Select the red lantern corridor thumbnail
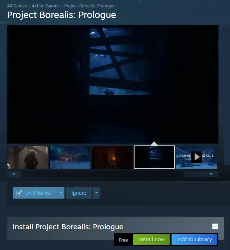The height and width of the screenshot is (250, 230). click(x=112, y=157)
